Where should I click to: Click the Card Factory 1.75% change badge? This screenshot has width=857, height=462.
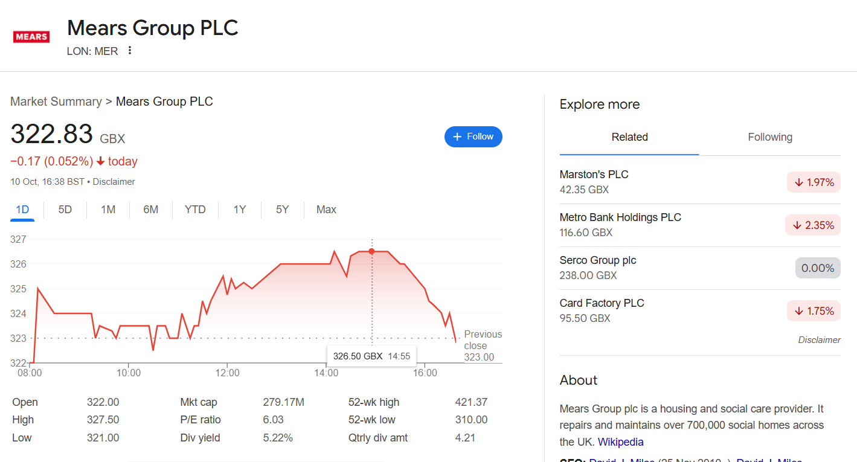click(814, 311)
